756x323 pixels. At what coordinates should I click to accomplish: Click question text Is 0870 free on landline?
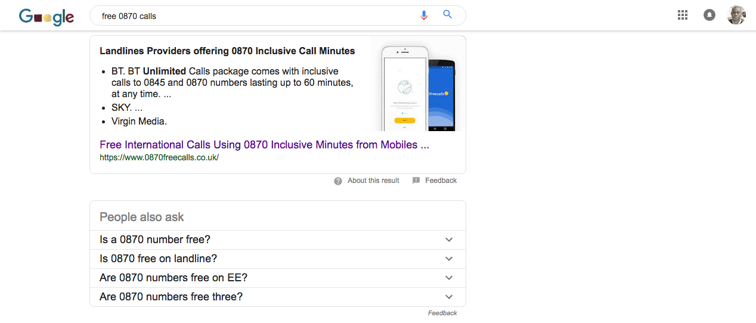coord(159,259)
